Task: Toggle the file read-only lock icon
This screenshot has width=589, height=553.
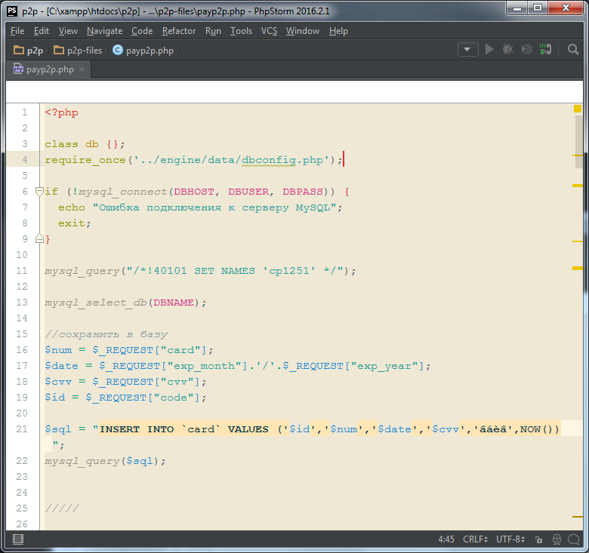Action: 538,539
